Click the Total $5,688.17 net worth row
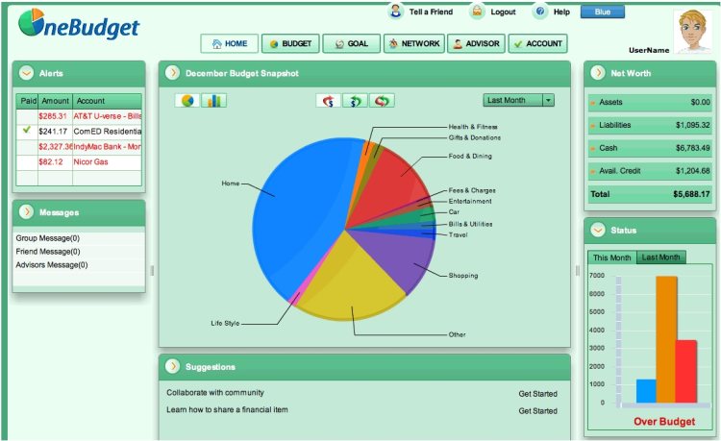The image size is (721, 441). point(650,194)
